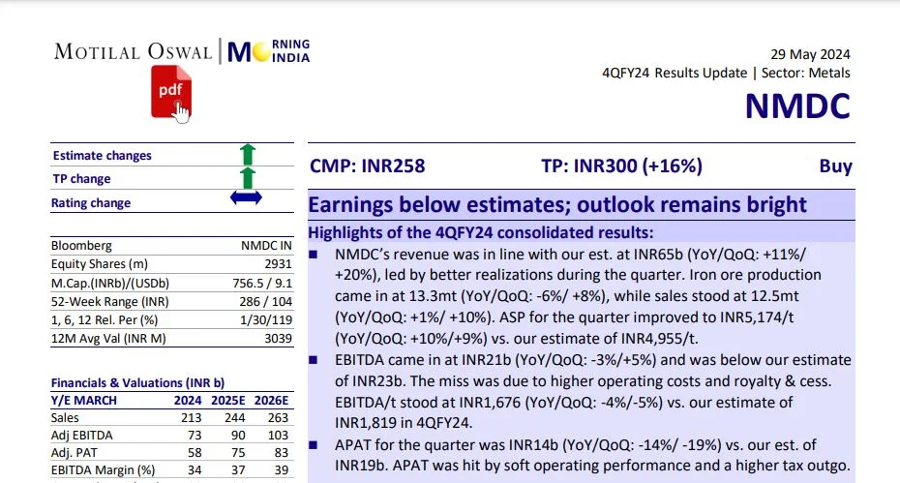Click Equity Shares value 2931
Image resolution: width=900 pixels, height=483 pixels.
point(279,264)
